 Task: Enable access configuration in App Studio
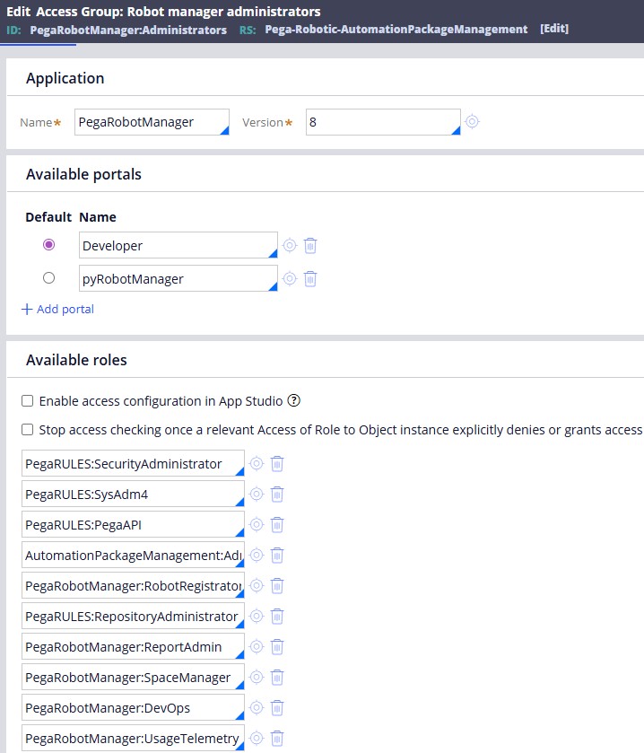[28, 401]
